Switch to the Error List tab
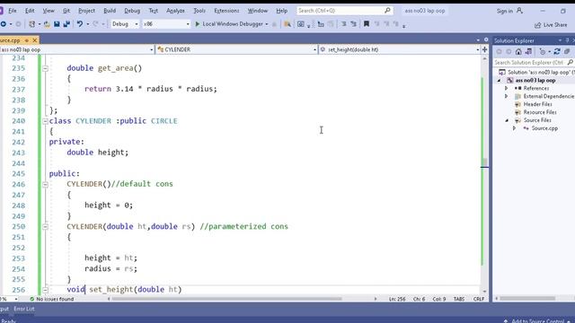575x323 pixels. click(x=24, y=309)
